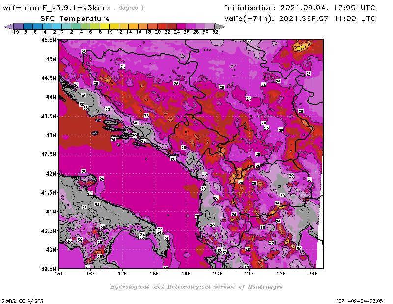The image size is (393, 304).
Task: Click the longitude label '21E'
Action: (x=250, y=274)
